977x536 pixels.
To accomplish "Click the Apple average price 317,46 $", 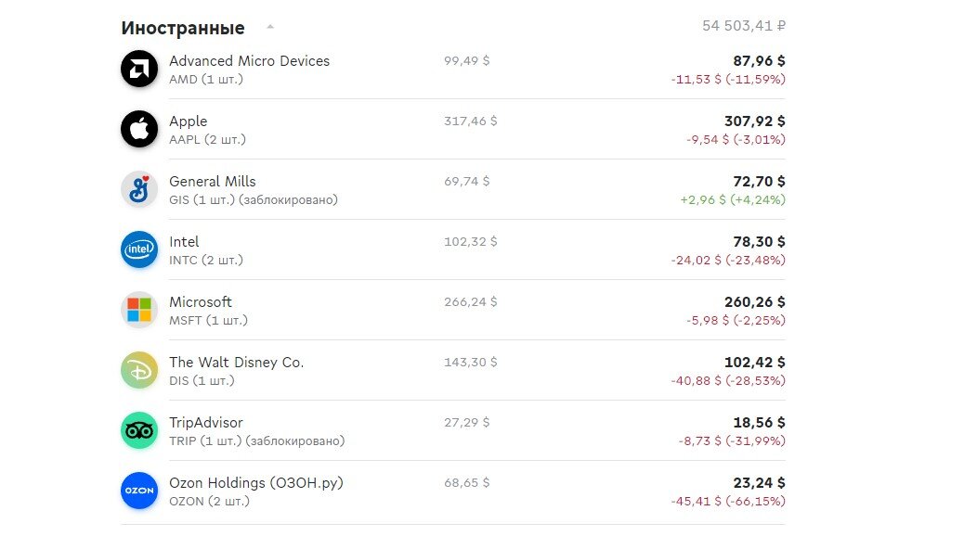I will pos(471,121).
